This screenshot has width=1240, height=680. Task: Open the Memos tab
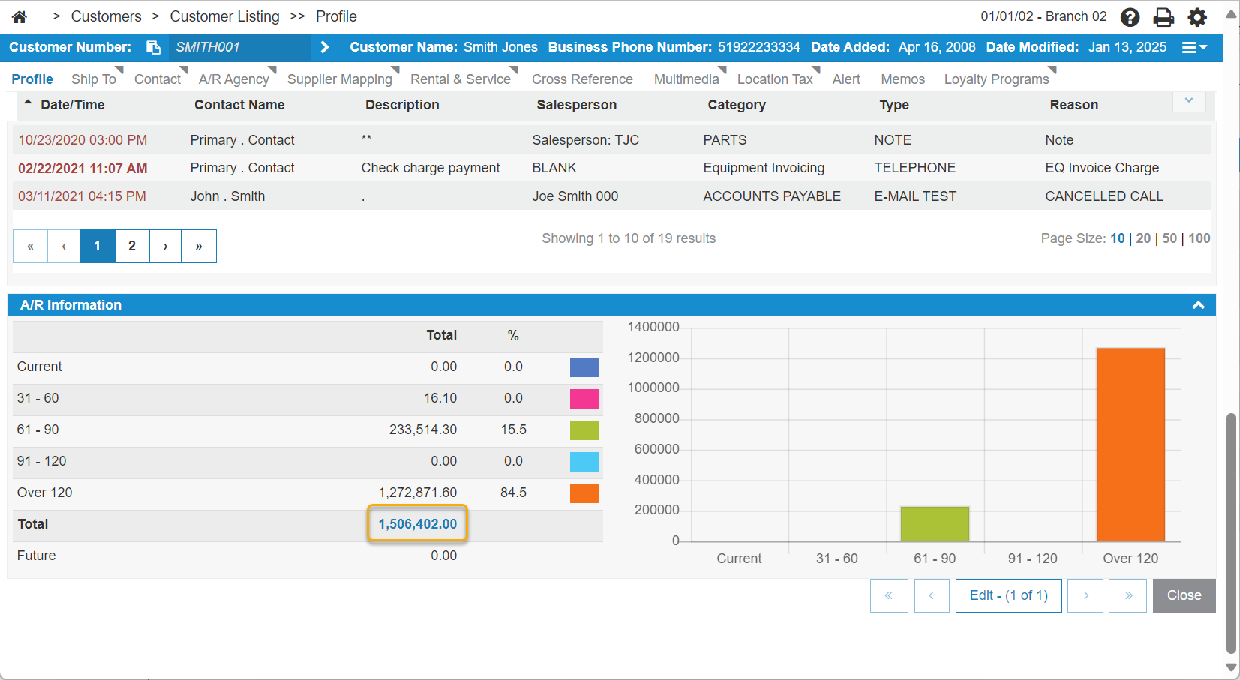(x=902, y=79)
